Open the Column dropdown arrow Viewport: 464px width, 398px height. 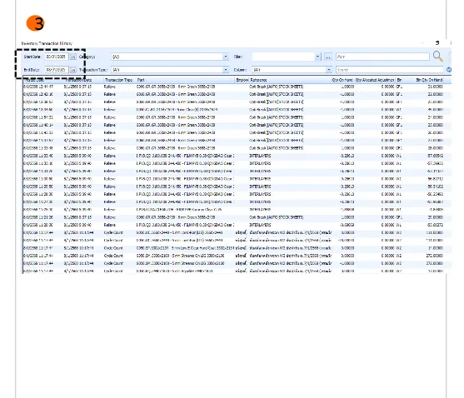coord(329,70)
